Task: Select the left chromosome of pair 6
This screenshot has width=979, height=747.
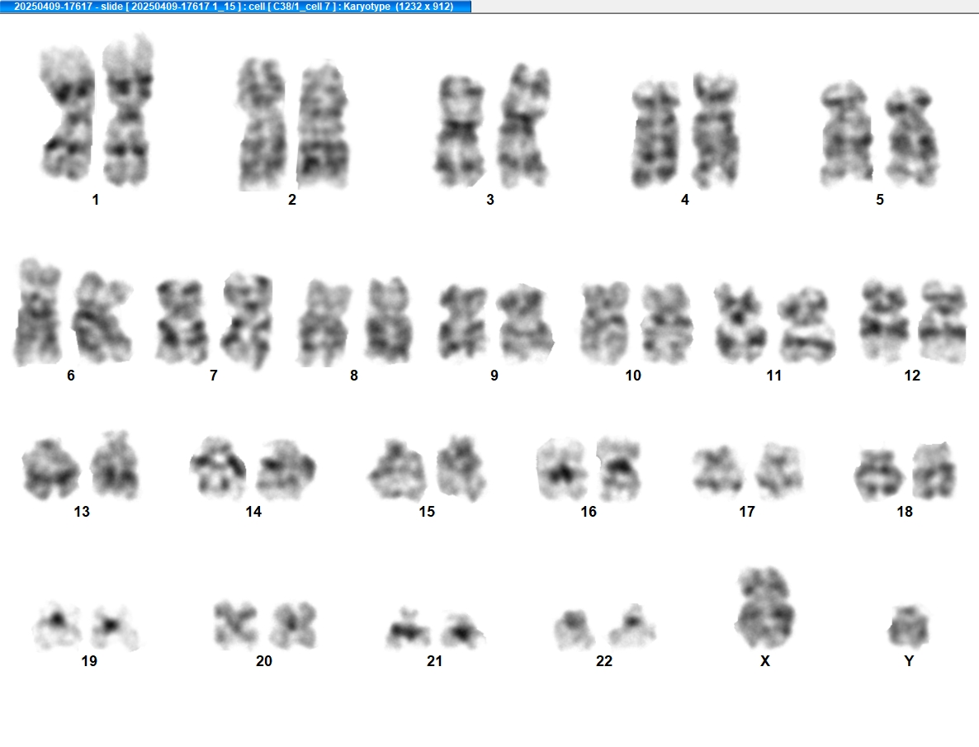Action: coord(39,311)
